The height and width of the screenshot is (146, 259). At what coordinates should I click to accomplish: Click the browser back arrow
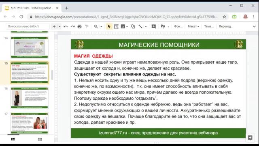tap(5, 17)
